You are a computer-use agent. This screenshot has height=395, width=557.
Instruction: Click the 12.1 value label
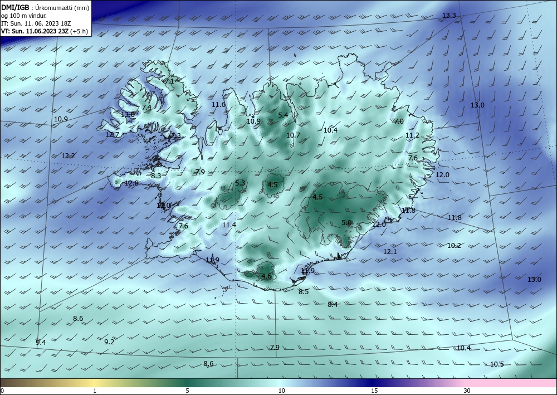pyautogui.click(x=390, y=251)
